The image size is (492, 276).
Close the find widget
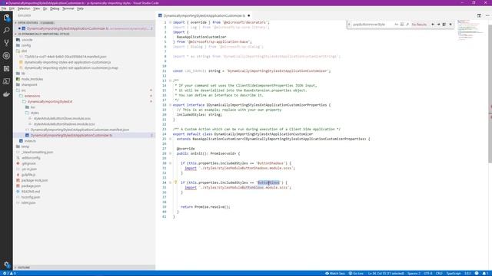tap(450, 25)
